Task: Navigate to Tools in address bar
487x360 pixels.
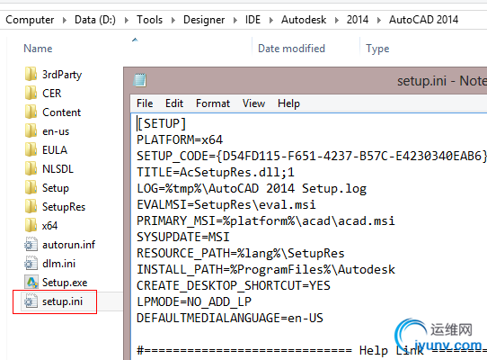Action: (150, 20)
